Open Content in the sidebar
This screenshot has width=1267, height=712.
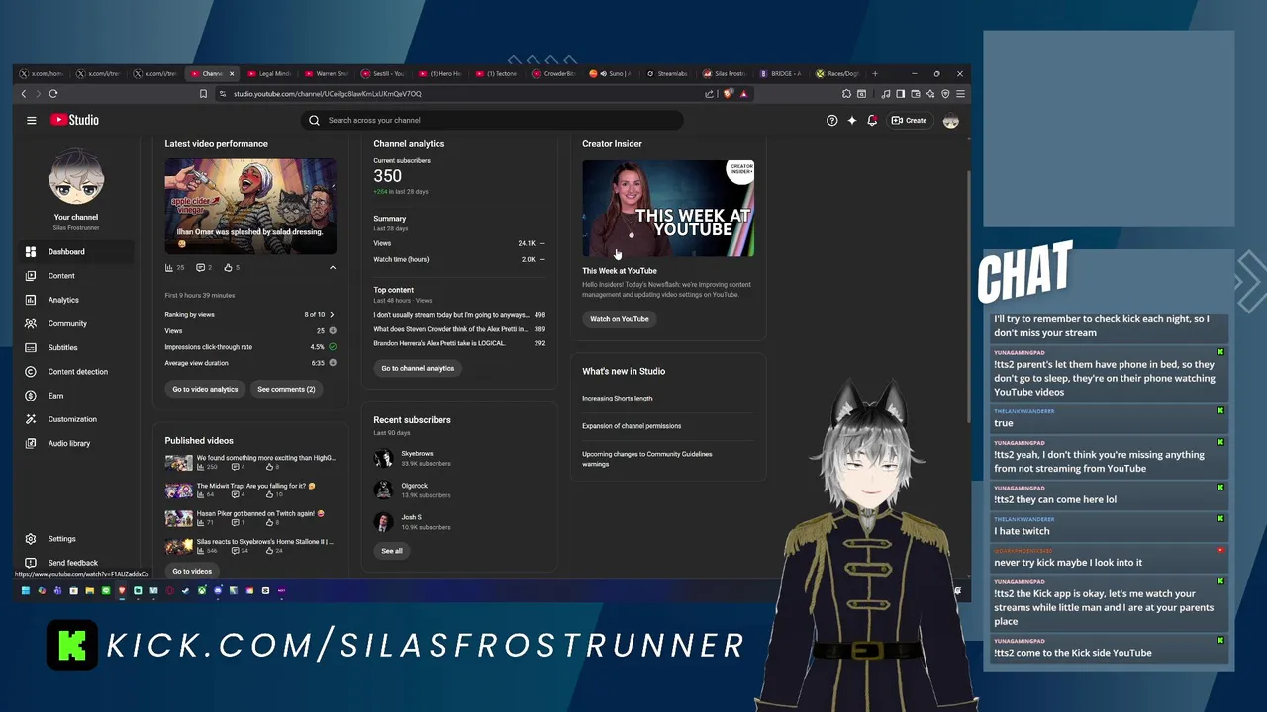pos(76,276)
